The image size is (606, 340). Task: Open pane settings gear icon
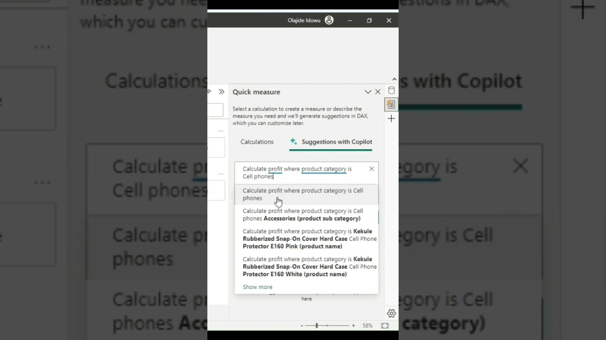pyautogui.click(x=391, y=314)
